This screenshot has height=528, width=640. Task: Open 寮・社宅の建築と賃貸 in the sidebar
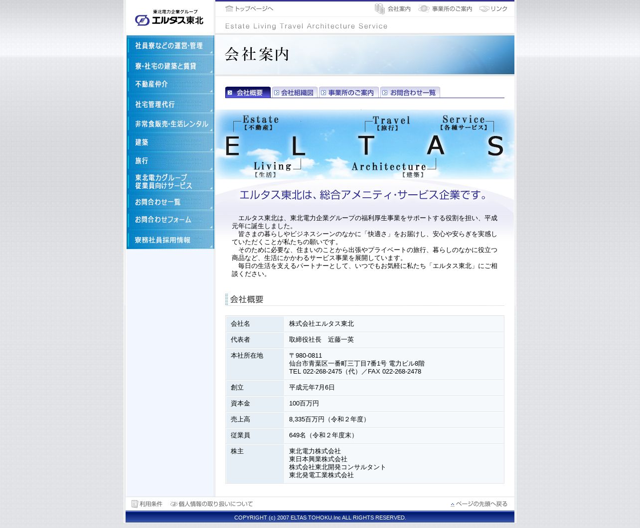point(170,65)
